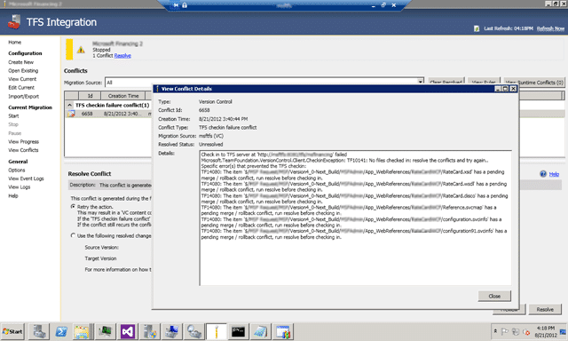Click the conflict row icon for 6658
This screenshot has width=568, height=341.
71,114
